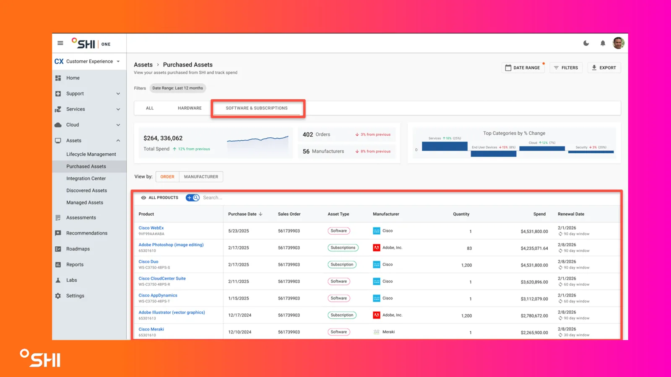This screenshot has height=377, width=671.
Task: Open user profile avatar
Action: pos(619,43)
